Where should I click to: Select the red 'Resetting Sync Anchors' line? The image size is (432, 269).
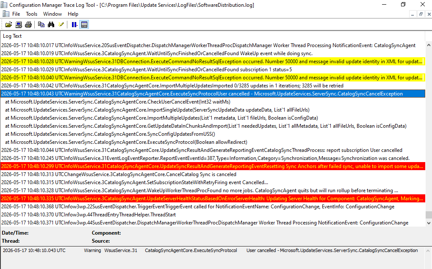point(213,166)
